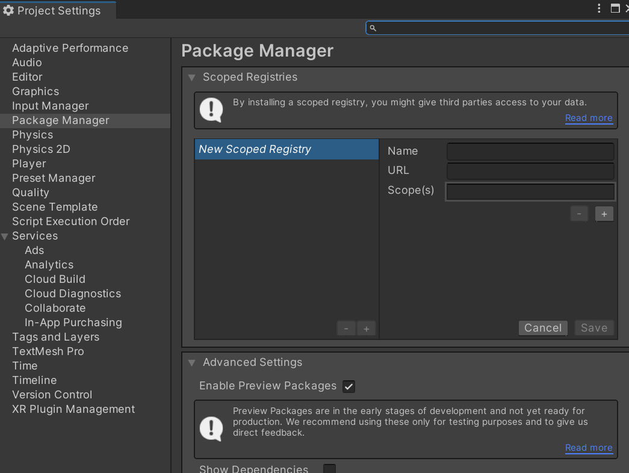Open Adaptive Performance settings

[70, 48]
